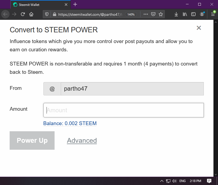Go forward to the next page
The height and width of the screenshot is (185, 218).
[14, 14]
